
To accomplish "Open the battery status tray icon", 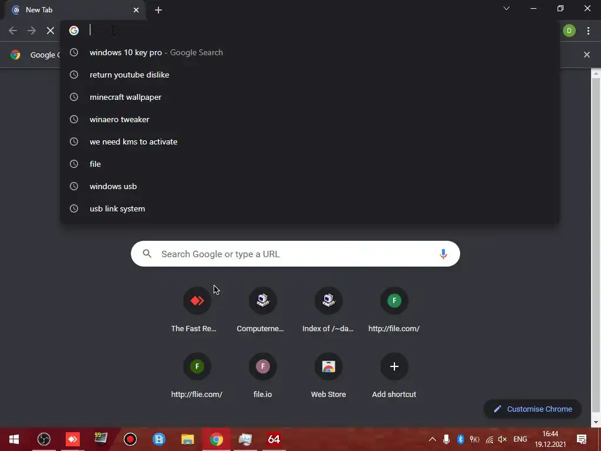I will coord(474,439).
